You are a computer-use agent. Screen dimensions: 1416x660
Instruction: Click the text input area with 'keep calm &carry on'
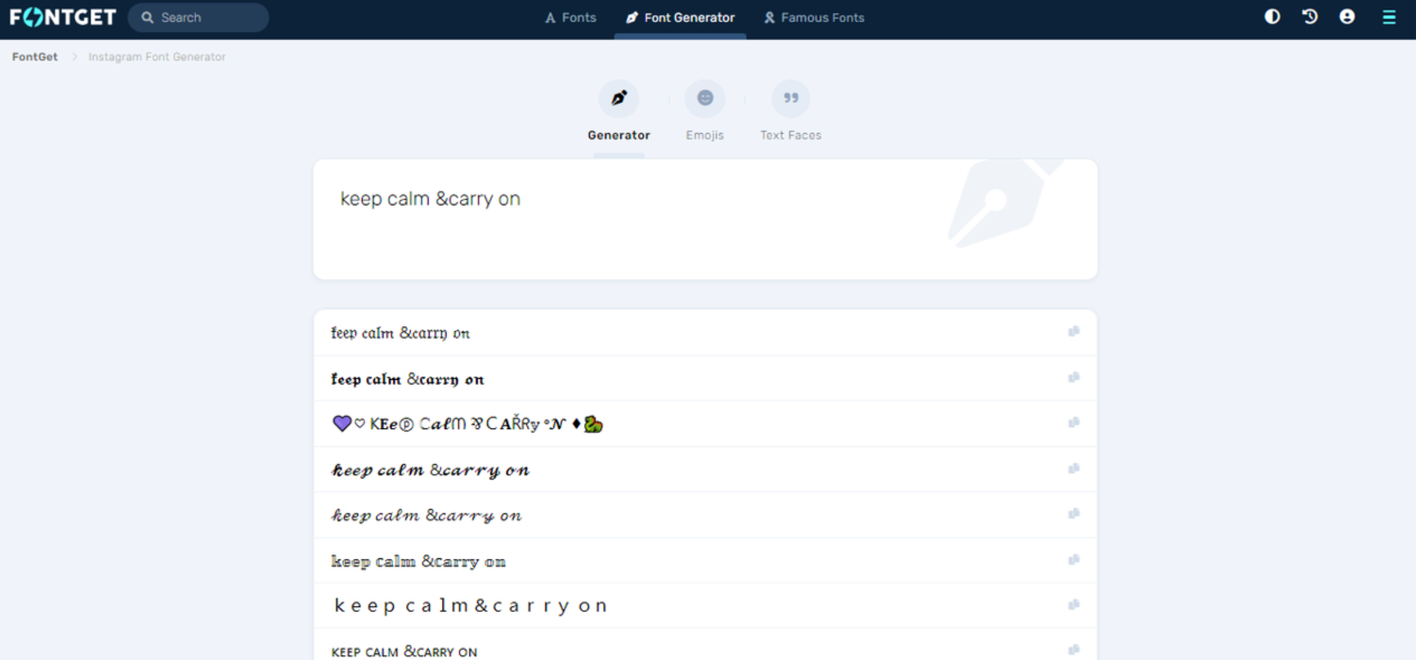click(705, 219)
